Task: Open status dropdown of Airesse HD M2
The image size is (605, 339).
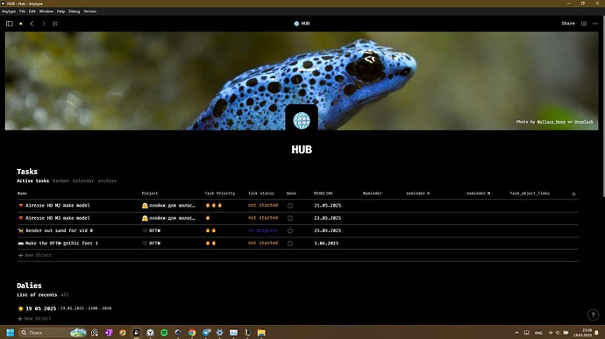Action: [263, 206]
